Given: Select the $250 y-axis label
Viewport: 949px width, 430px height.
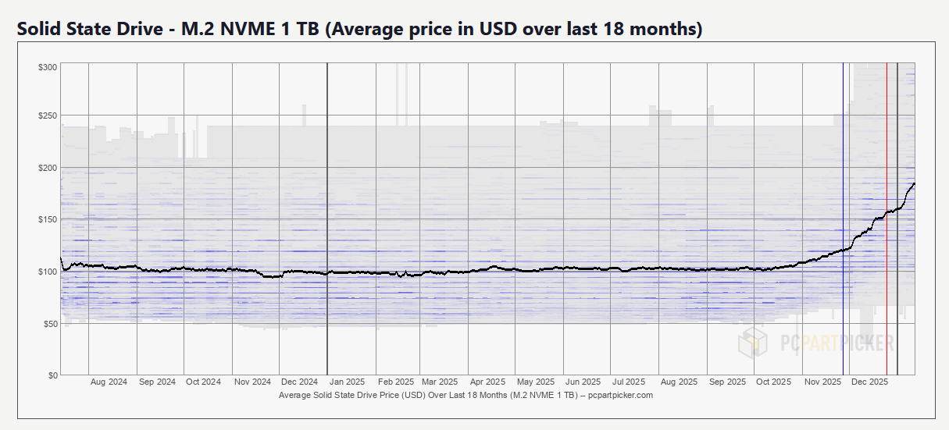Looking at the screenshot, I should pyautogui.click(x=48, y=115).
